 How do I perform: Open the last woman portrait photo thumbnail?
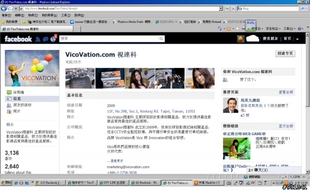tap(200, 78)
